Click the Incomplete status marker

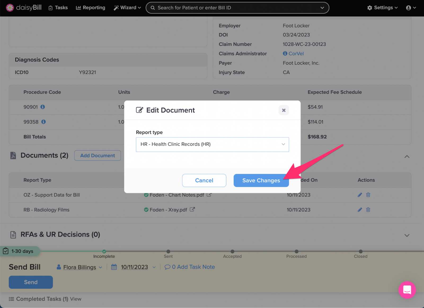pyautogui.click(x=104, y=251)
